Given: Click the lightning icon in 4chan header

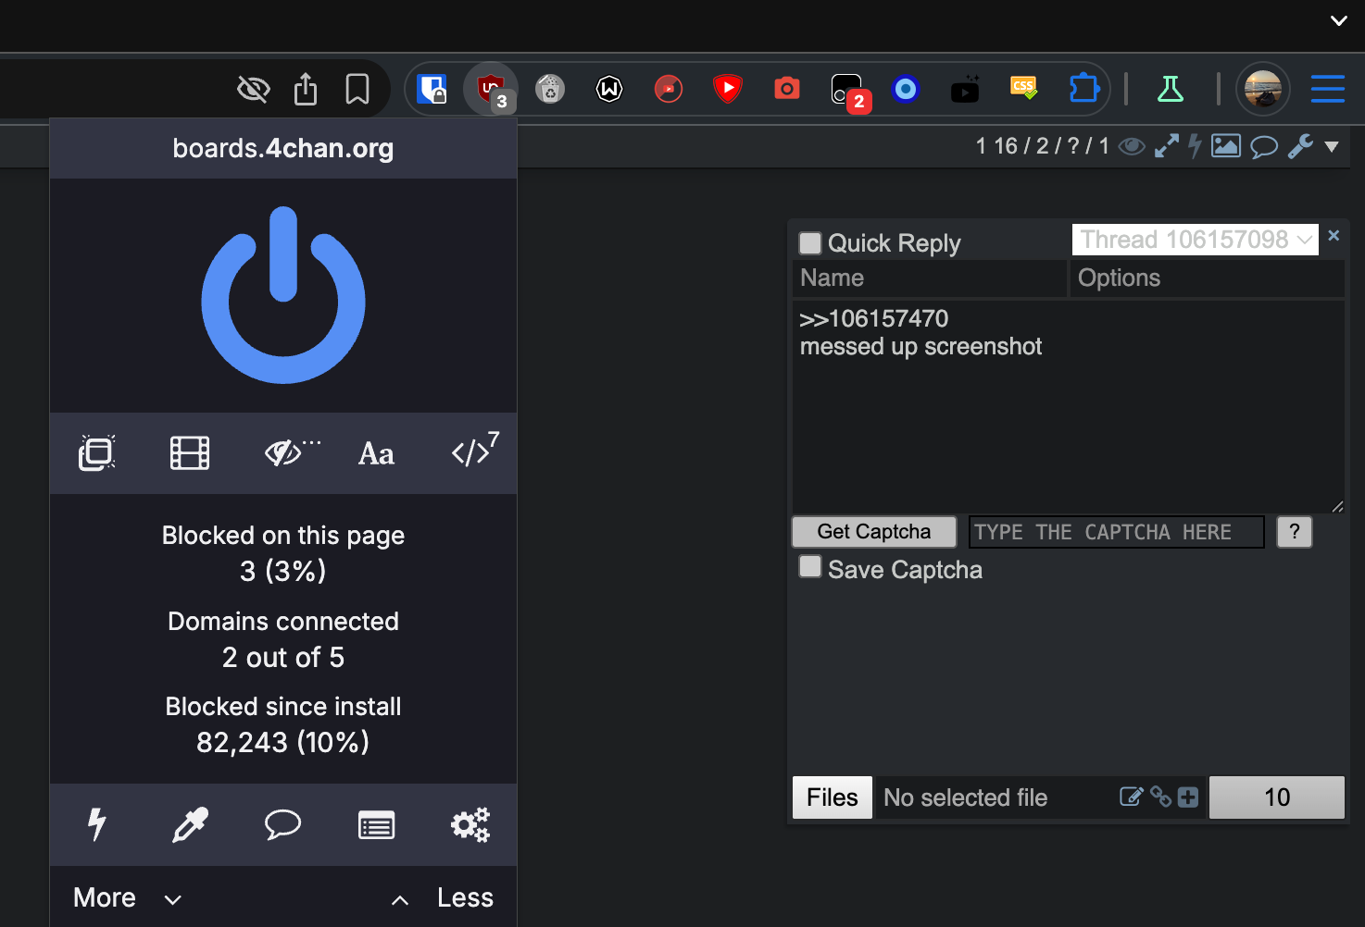Looking at the screenshot, I should coord(1196,146).
